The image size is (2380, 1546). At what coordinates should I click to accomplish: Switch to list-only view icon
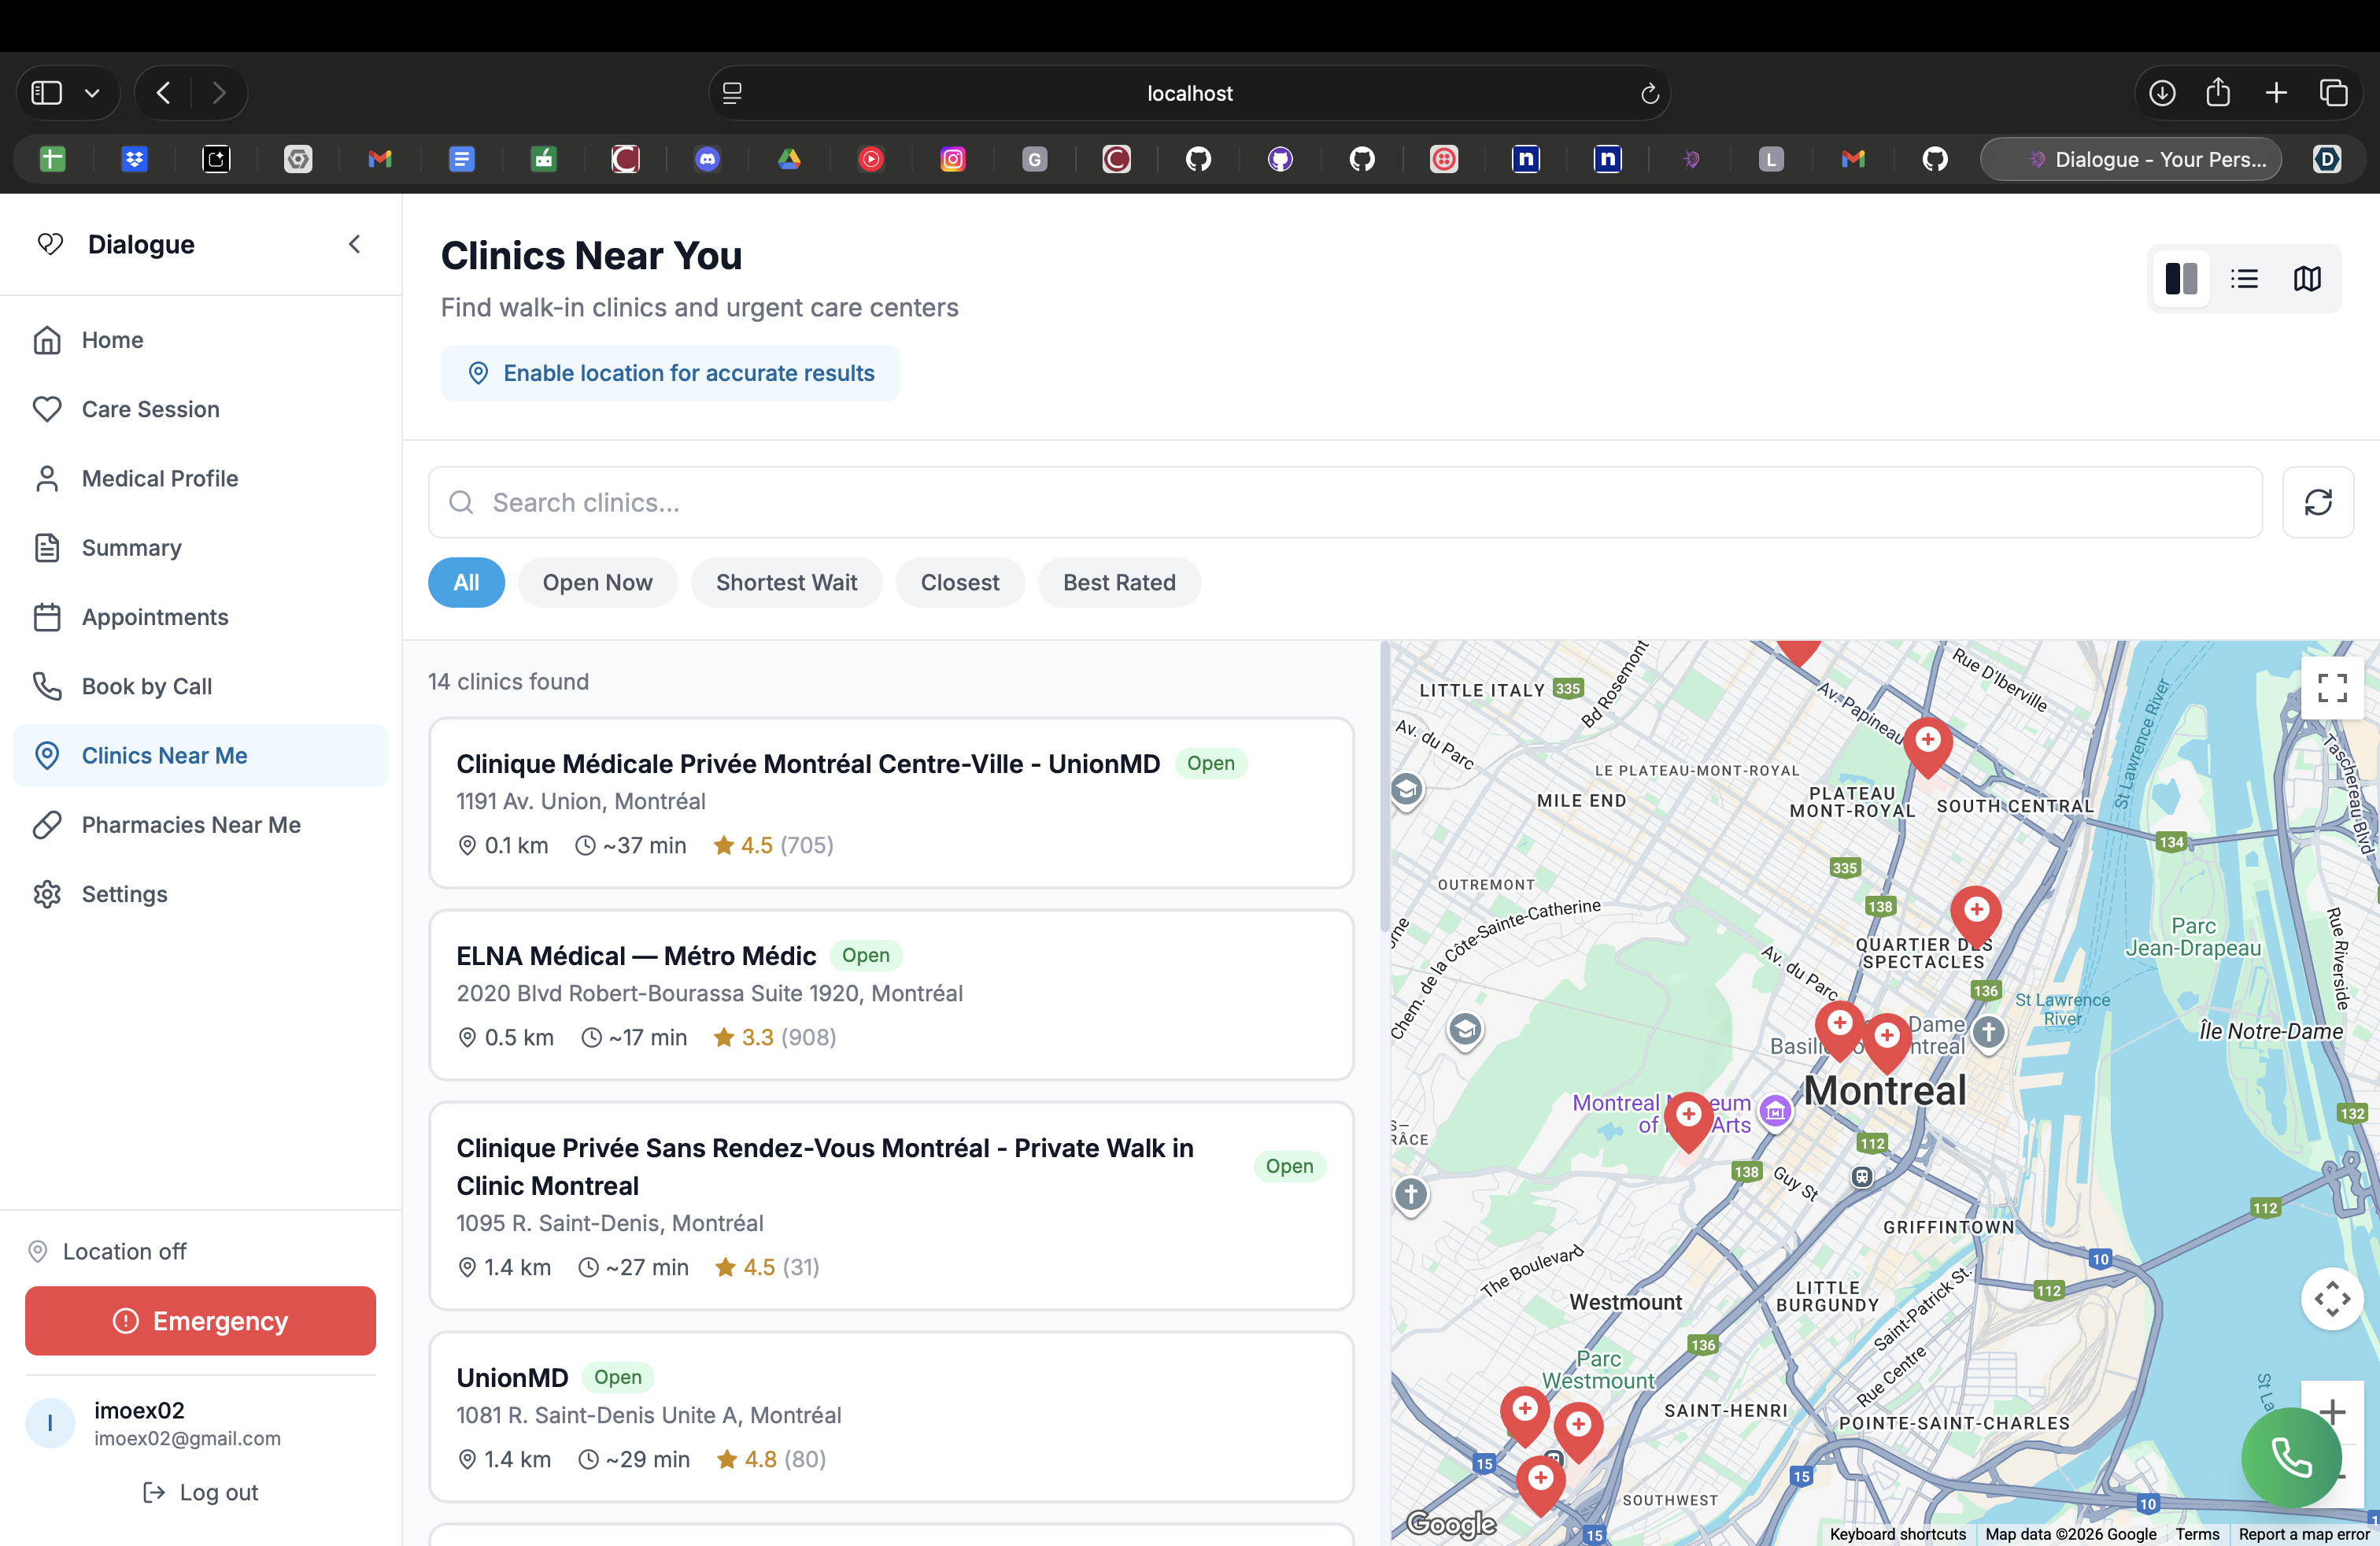2243,279
